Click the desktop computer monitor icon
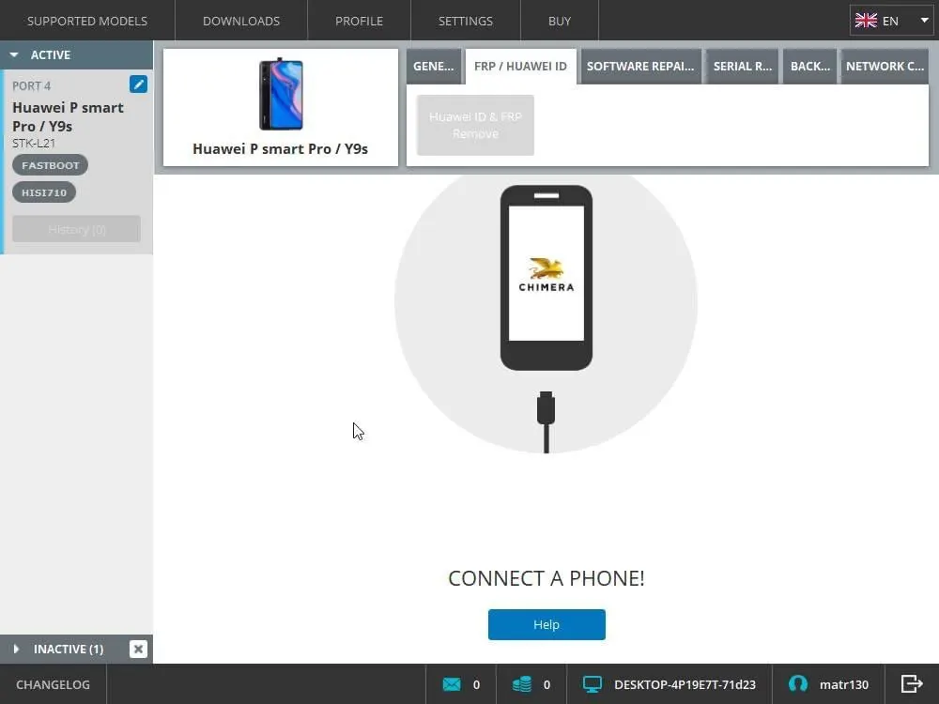The width and height of the screenshot is (939, 704). tap(593, 684)
